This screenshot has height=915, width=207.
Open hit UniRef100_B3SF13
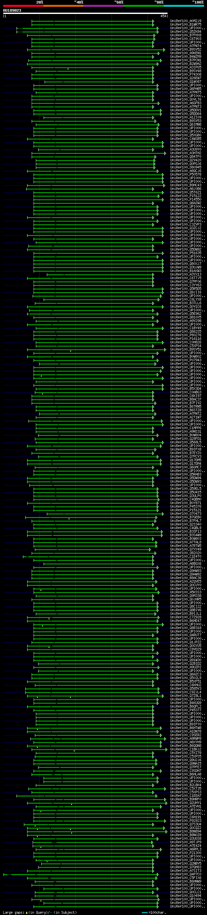click(186, 531)
